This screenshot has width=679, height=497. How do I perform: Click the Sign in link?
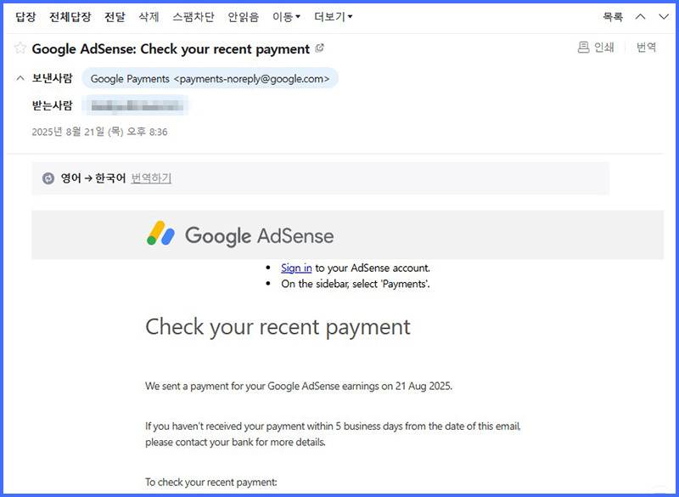click(x=296, y=268)
